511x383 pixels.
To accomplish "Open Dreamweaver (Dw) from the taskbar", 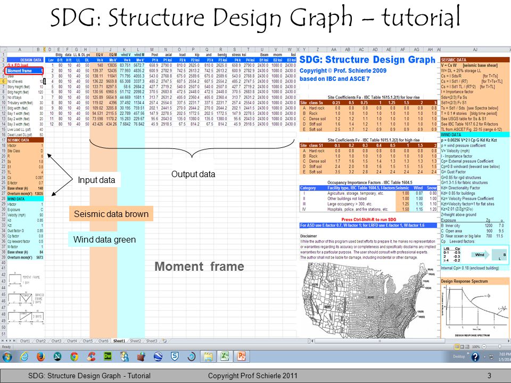I will 108,356.
